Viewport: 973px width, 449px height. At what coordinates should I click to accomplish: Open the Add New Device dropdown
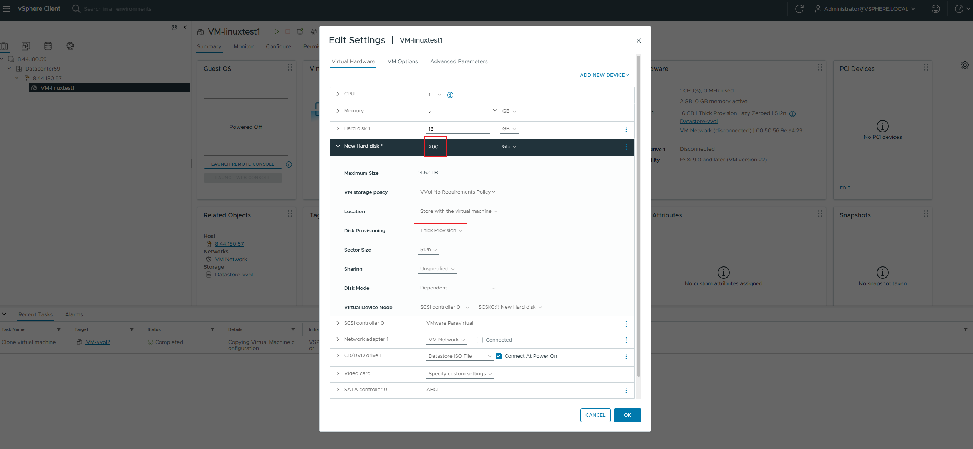(604, 75)
